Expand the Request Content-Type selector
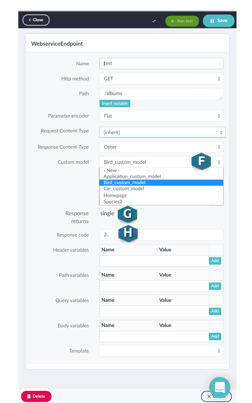This screenshot has height=403, width=252. (x=162, y=132)
